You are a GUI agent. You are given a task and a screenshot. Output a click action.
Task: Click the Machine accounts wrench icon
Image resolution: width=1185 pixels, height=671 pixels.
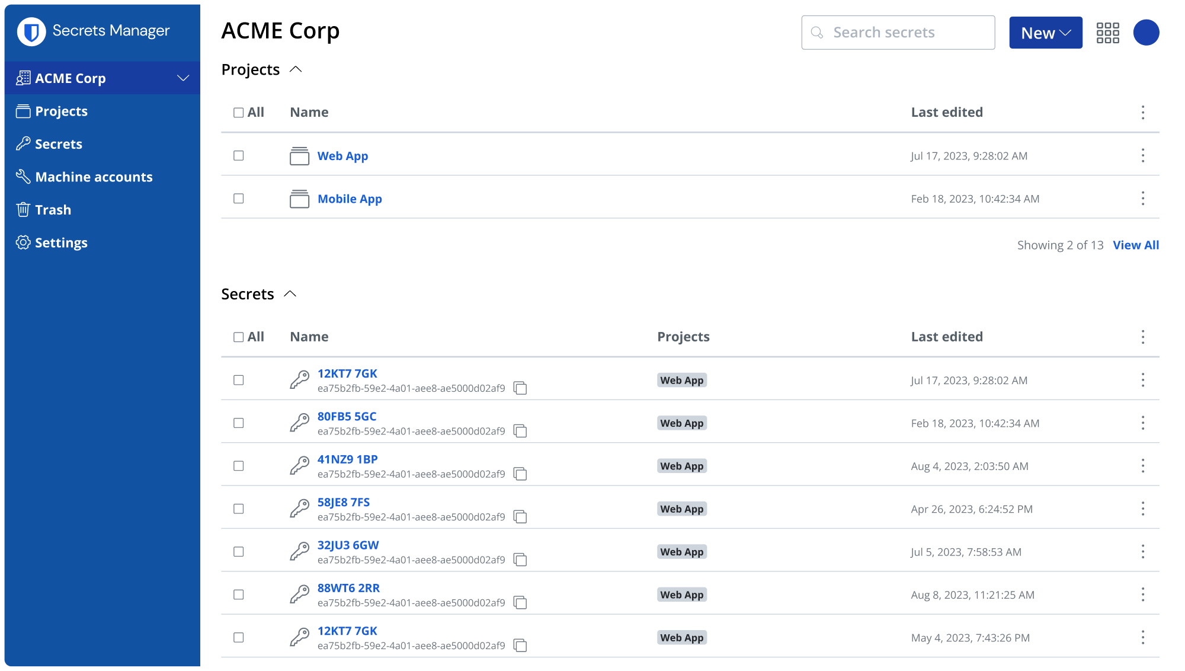(x=23, y=176)
